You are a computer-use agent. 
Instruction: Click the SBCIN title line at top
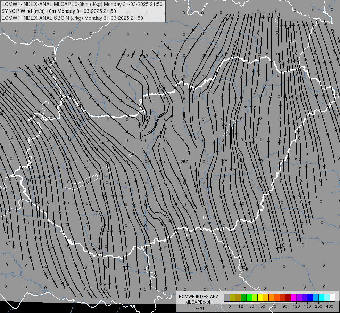pyautogui.click(x=72, y=18)
